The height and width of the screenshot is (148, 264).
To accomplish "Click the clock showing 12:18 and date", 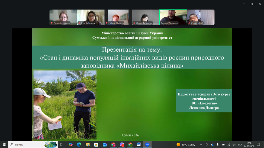I will point(249,144).
